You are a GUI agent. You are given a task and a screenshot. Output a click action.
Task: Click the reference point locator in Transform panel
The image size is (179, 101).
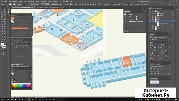tap(12, 44)
